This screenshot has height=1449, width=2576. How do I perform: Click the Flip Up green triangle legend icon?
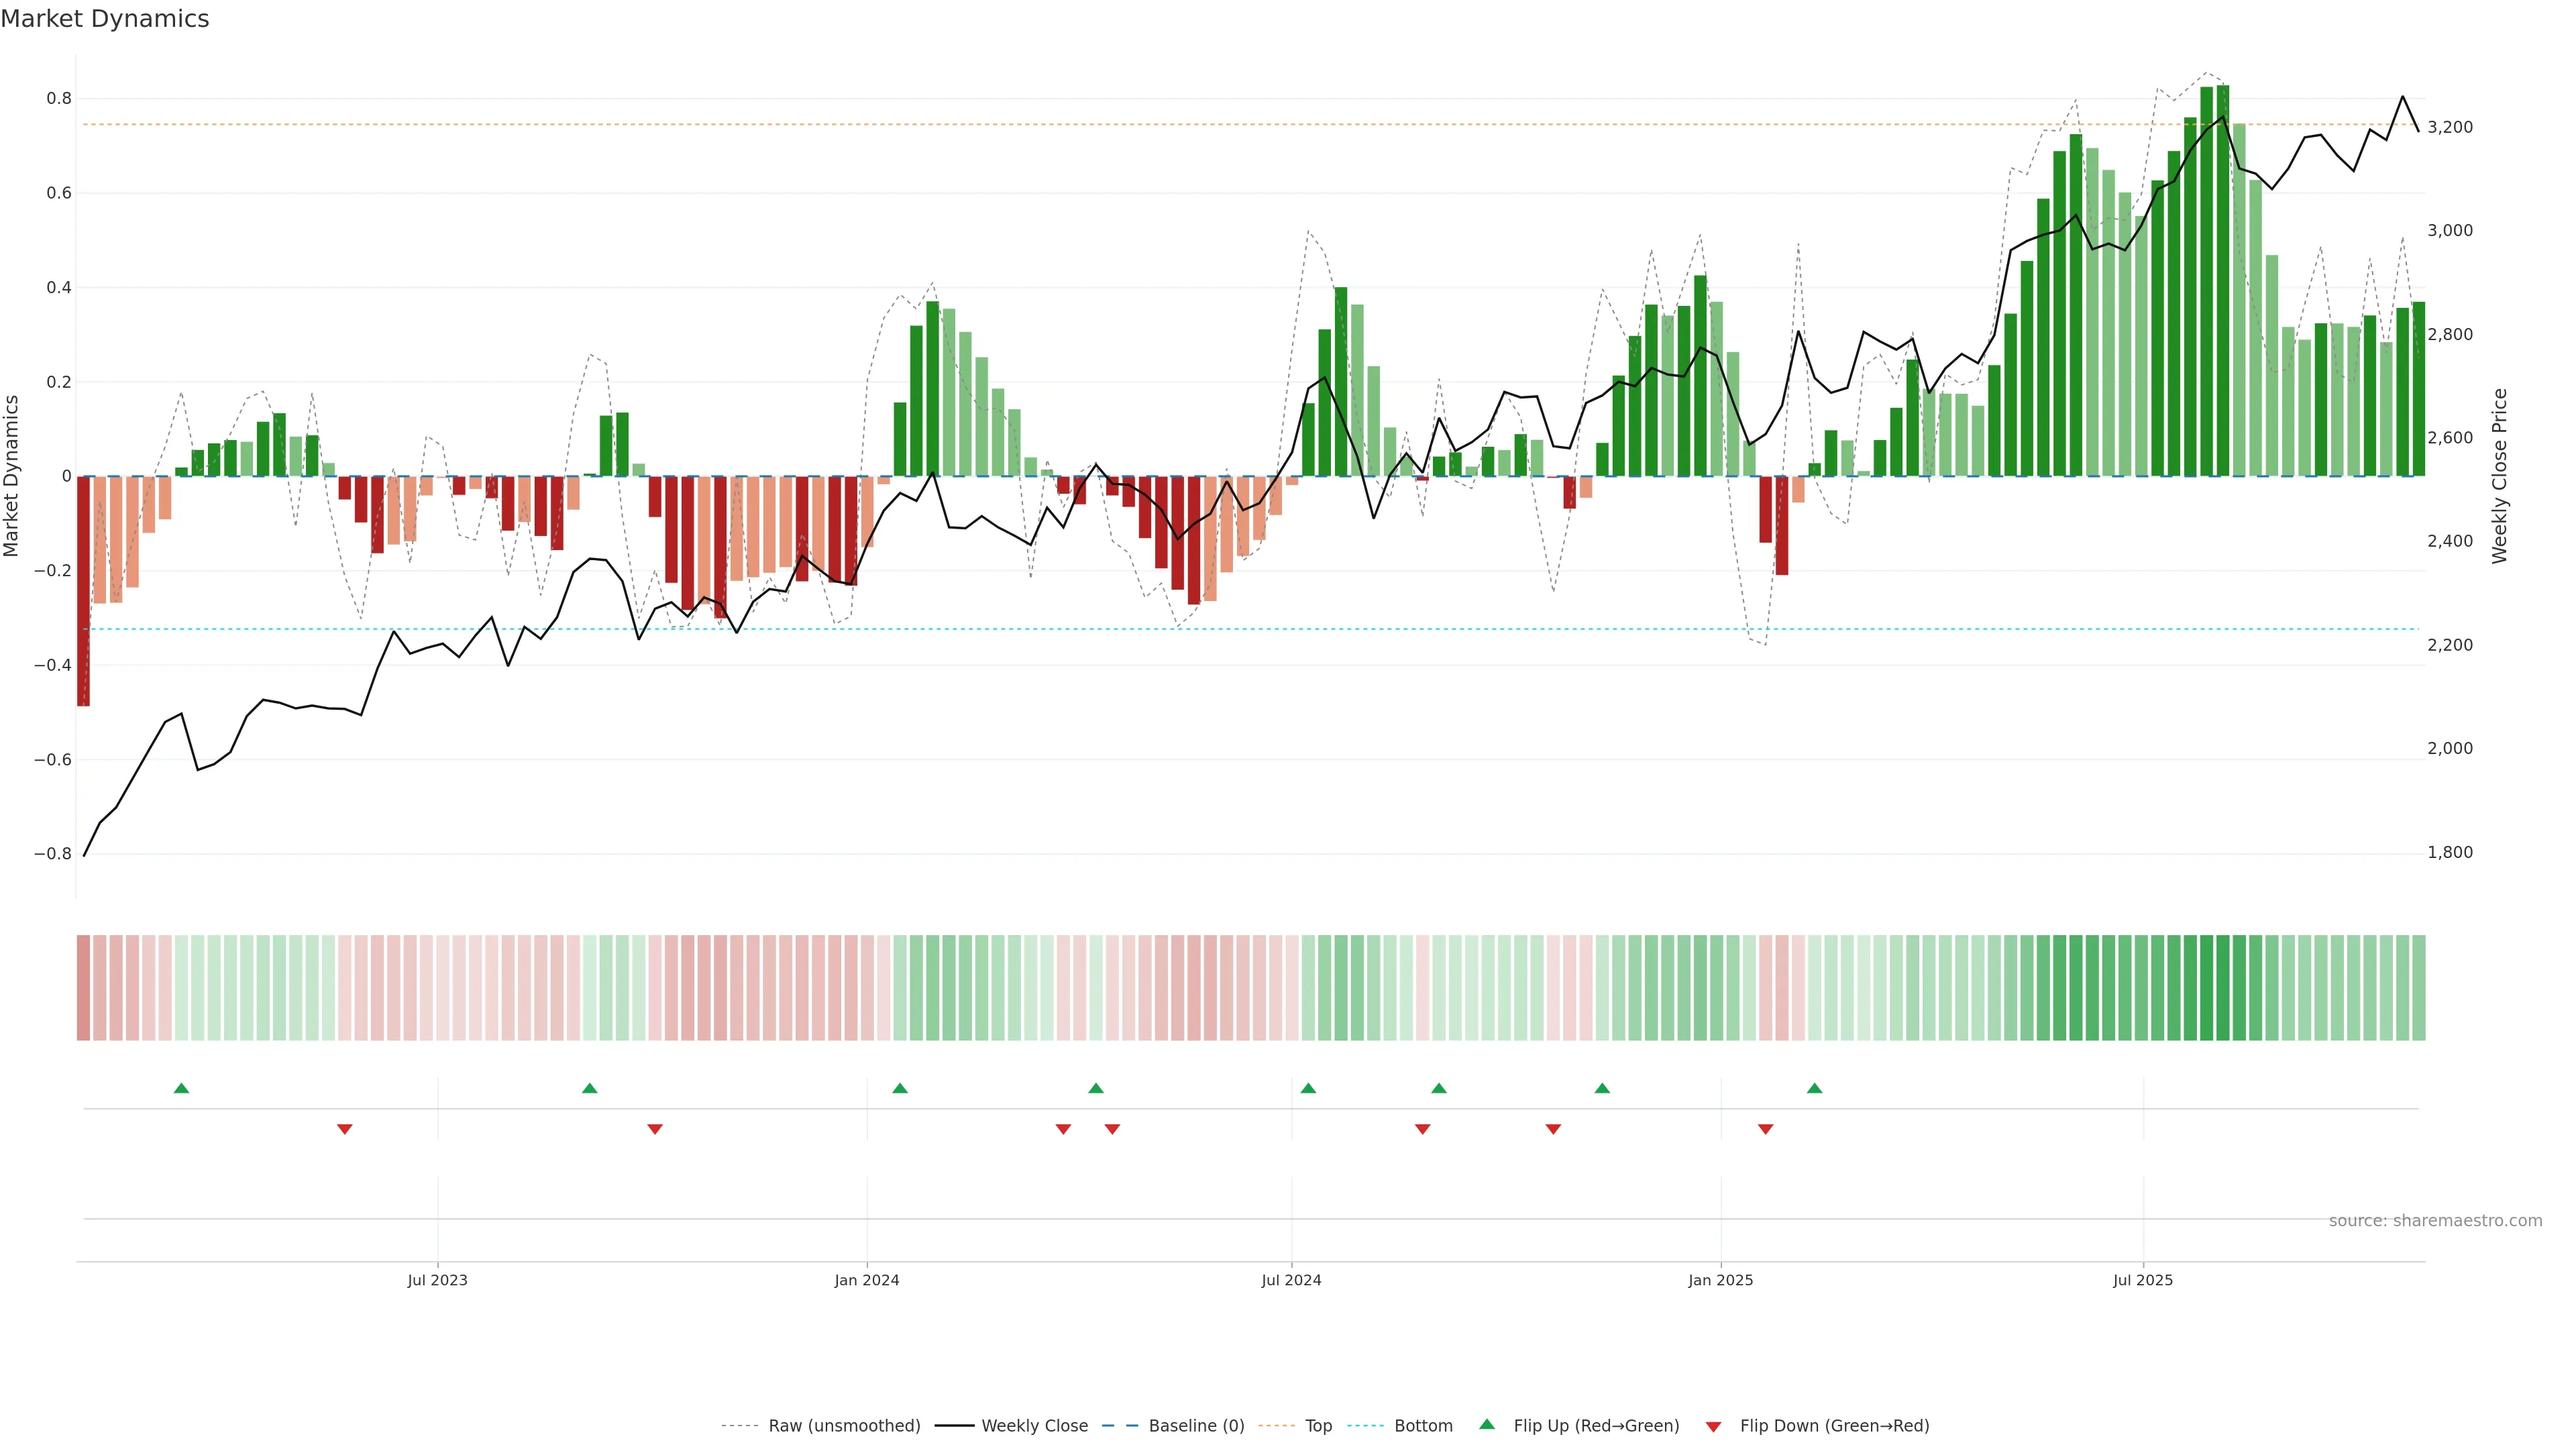(x=1487, y=1424)
